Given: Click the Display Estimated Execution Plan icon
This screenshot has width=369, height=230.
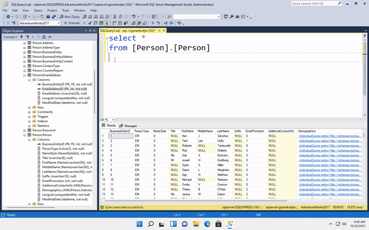Looking at the screenshot, I should (95, 23).
